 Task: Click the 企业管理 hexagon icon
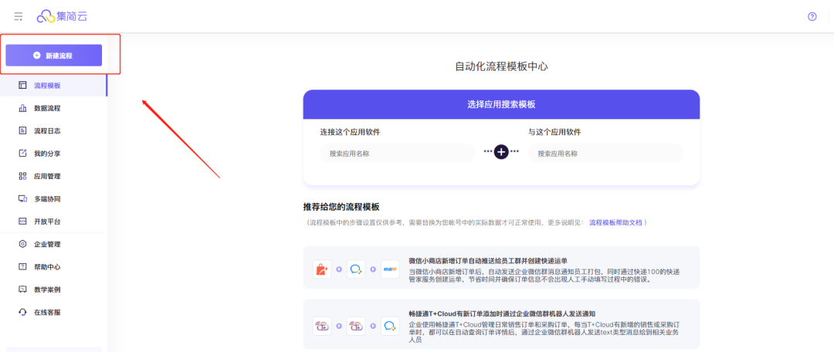22,244
